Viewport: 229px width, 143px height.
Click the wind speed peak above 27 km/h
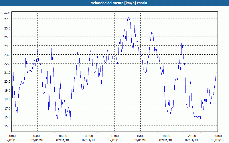129,17
